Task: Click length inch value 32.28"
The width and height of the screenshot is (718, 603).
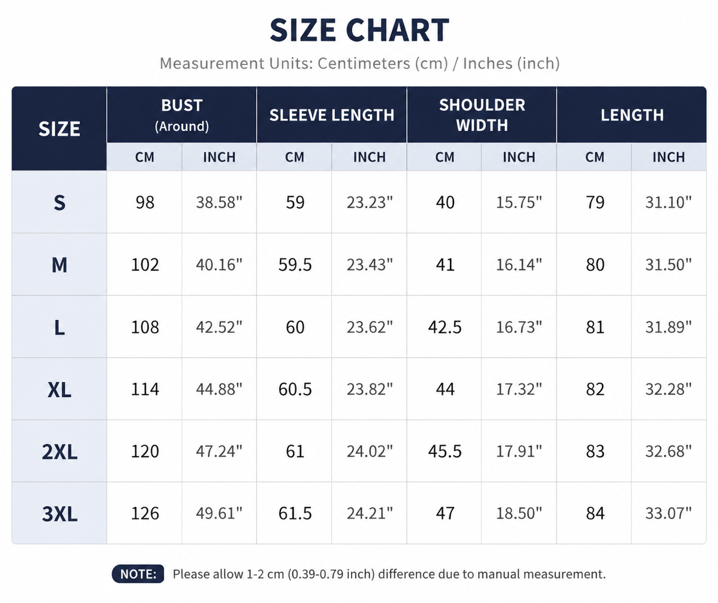Action: 669,390
